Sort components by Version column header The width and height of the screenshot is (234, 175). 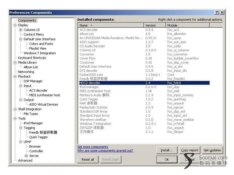pyautogui.click(x=155, y=25)
